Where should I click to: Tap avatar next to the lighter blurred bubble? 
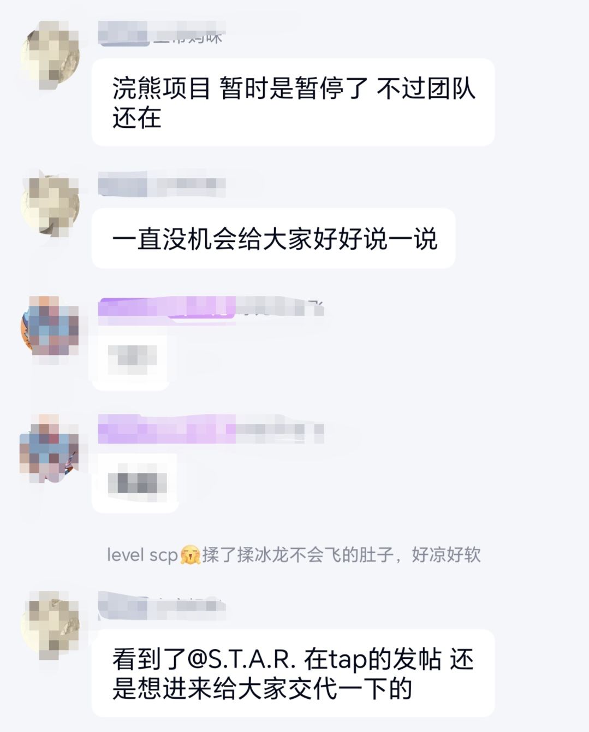[51, 326]
